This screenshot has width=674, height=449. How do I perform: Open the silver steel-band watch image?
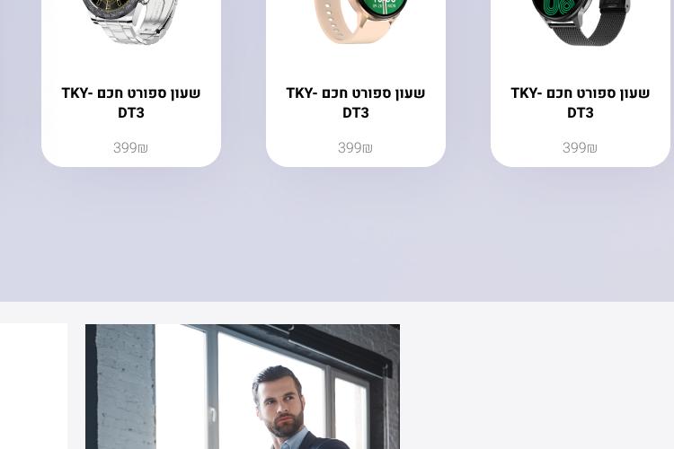(x=131, y=22)
